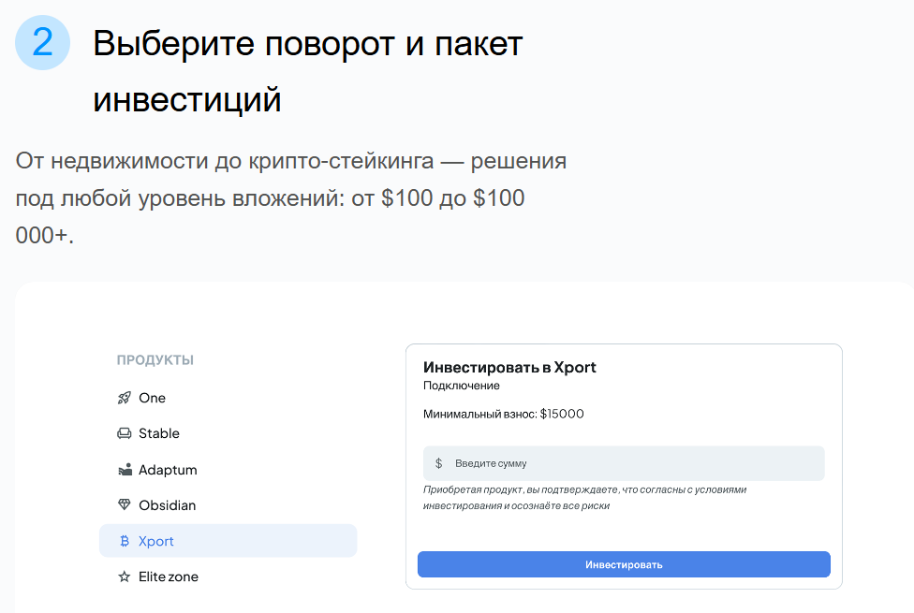Viewport: 914px width, 613px height.
Task: Open the Stable product entry
Action: tap(159, 433)
